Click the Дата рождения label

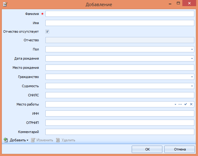pos(26,58)
